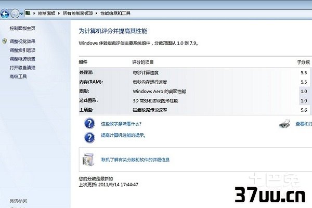
Task: Click the help icon beside 这些数字意味着什么
Action: (89, 123)
